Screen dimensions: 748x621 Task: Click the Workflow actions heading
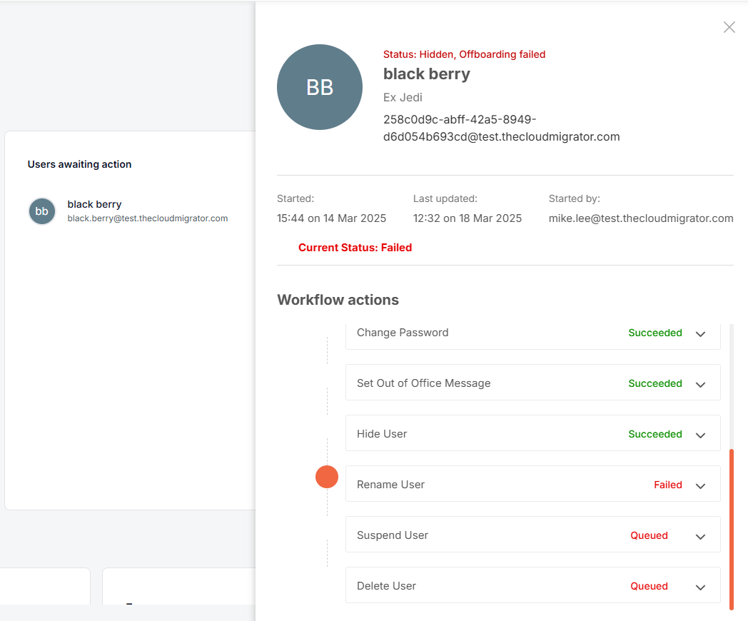tap(338, 300)
